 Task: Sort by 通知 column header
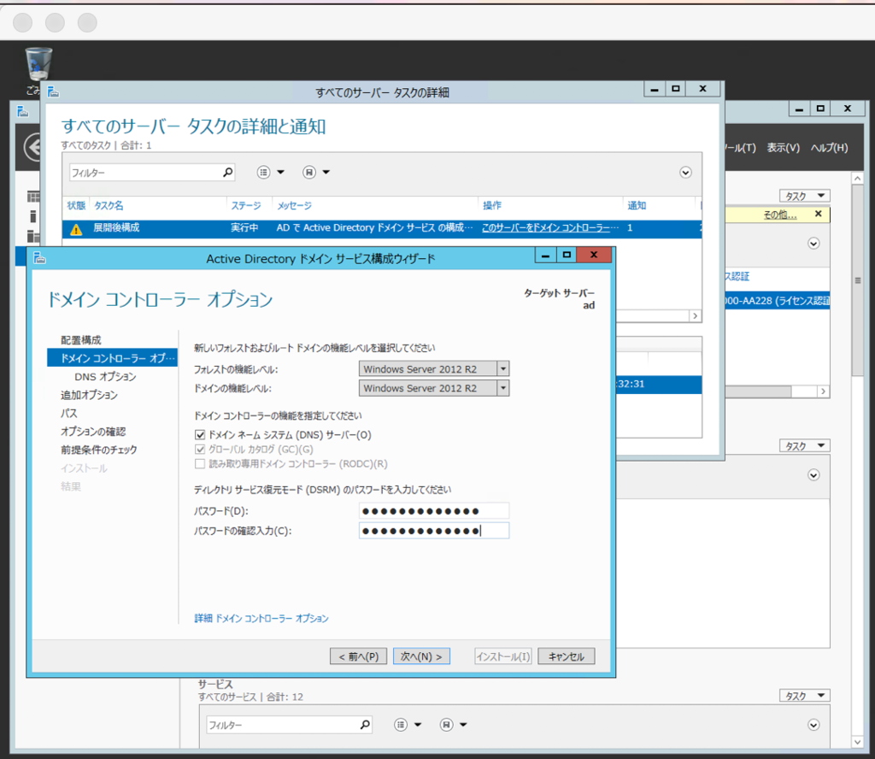pos(637,205)
